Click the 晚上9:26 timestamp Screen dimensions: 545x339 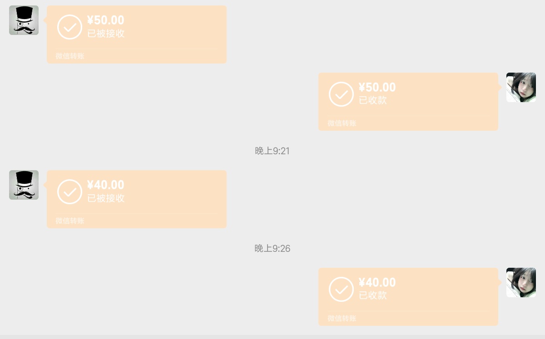click(x=272, y=249)
